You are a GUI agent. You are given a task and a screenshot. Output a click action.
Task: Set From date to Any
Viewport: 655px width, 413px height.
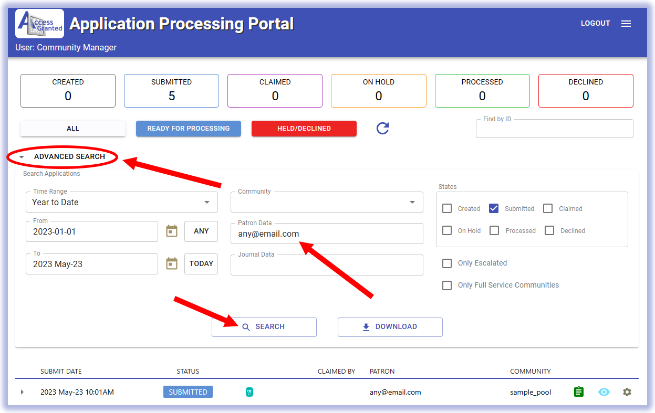[x=201, y=231]
